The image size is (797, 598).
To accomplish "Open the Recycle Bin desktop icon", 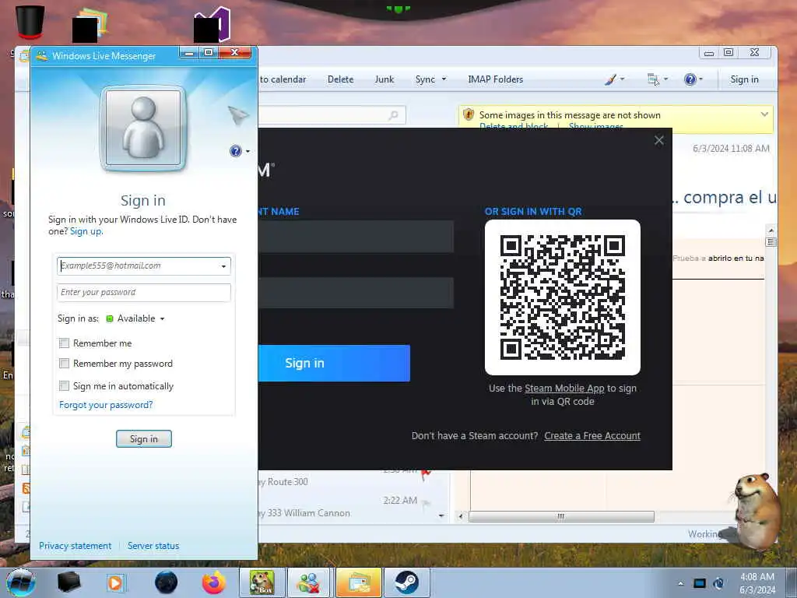I will click(x=30, y=22).
